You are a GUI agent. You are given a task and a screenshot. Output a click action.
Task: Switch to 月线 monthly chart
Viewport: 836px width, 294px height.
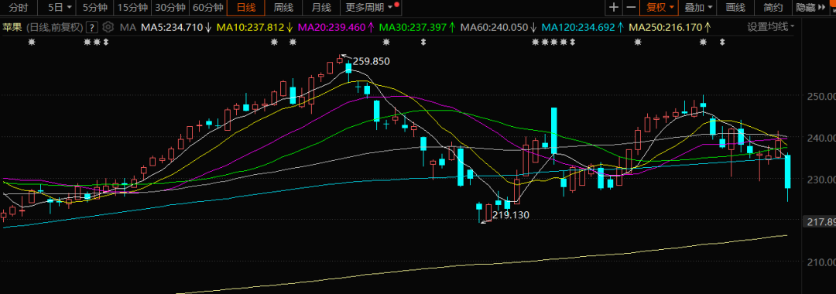pyautogui.click(x=321, y=8)
